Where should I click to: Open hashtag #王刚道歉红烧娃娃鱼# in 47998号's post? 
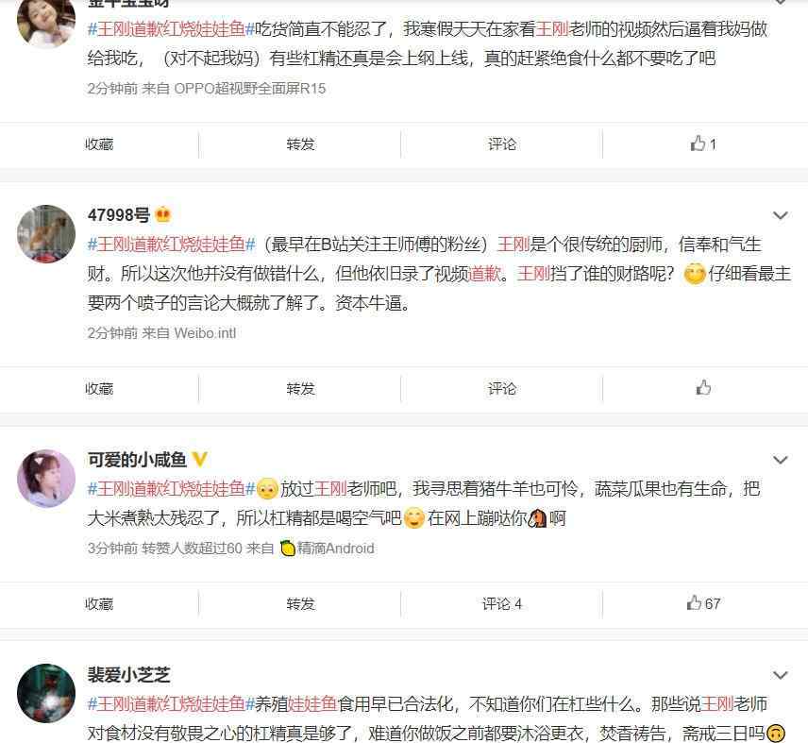click(x=172, y=244)
